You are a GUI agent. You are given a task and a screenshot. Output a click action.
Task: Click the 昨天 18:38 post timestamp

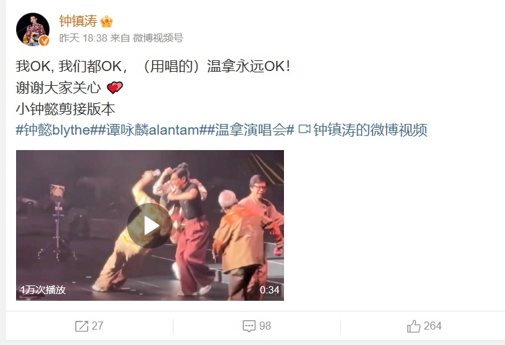coord(83,38)
